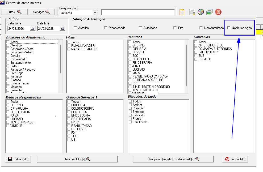Viewport: 263px width, 172px height.
Task: Close the filter with Fechar filtro
Action: click(235, 159)
